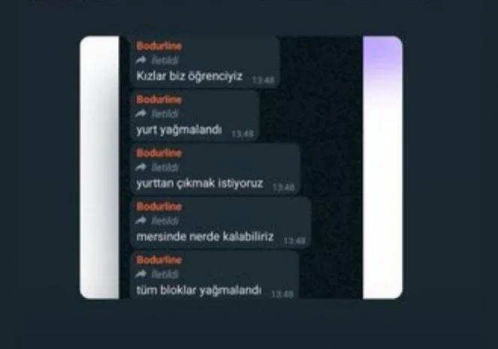The width and height of the screenshot is (498, 349).
Task: Open Bodurline name on 'tüm bloklar' message
Action: pos(159,260)
